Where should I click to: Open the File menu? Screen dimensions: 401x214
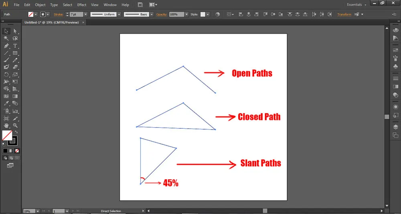coord(16,4)
